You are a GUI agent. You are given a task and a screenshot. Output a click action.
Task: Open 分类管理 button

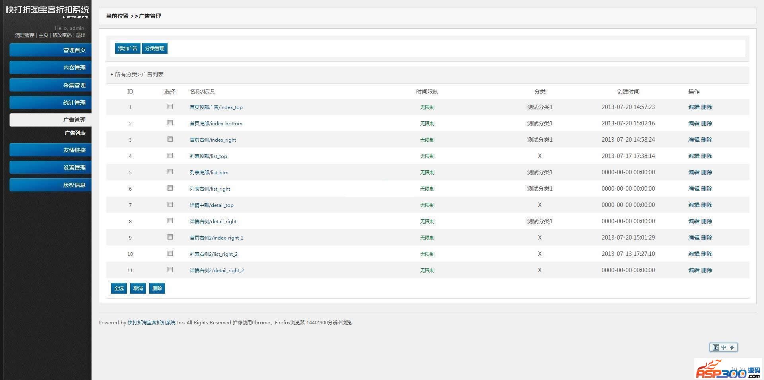(154, 49)
